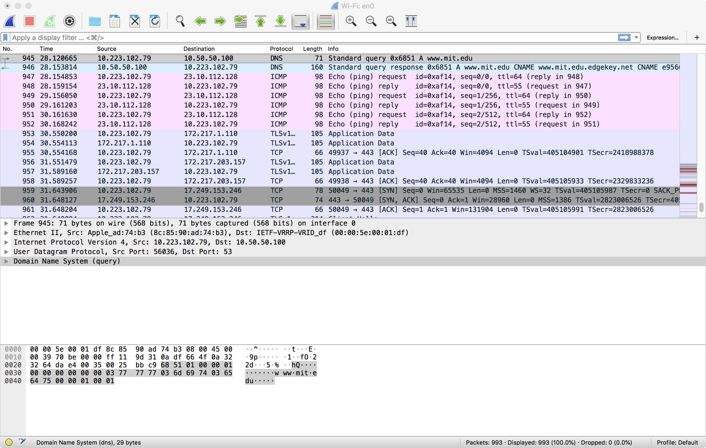Expand User Datagram Protocol node
The height and width of the screenshot is (448, 706).
click(6, 252)
